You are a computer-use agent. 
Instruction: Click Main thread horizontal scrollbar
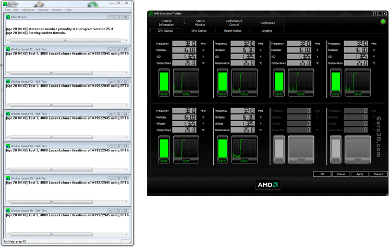pos(67,41)
